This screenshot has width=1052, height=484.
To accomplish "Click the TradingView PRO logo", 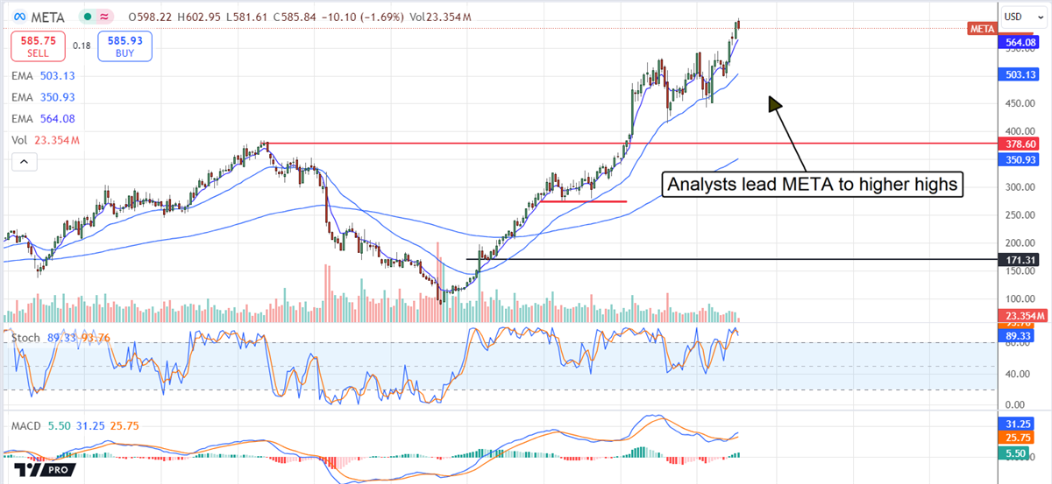I will 43,470.
